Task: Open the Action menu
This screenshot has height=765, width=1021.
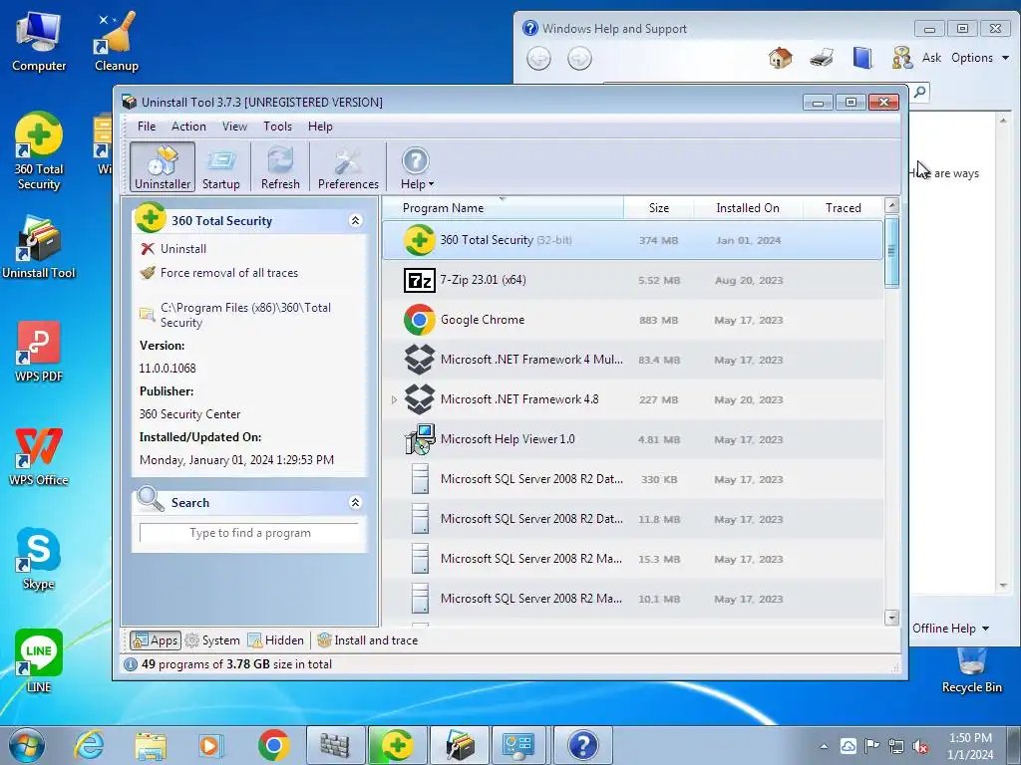Action: coord(188,127)
